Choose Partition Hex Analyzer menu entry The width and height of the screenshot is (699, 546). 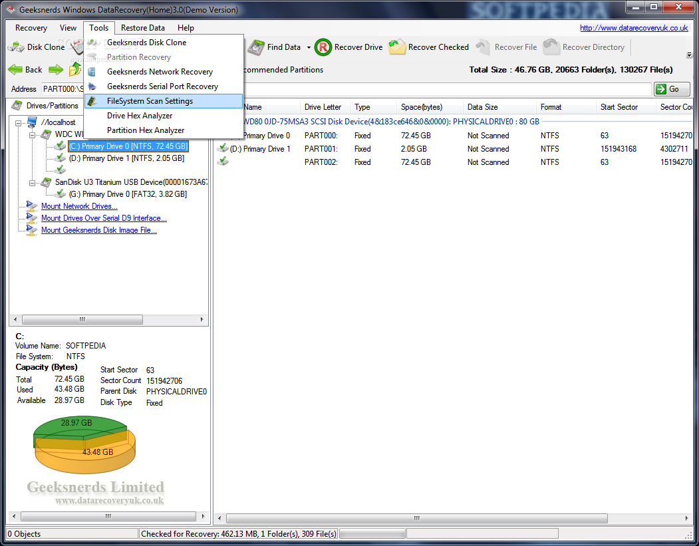(x=164, y=130)
